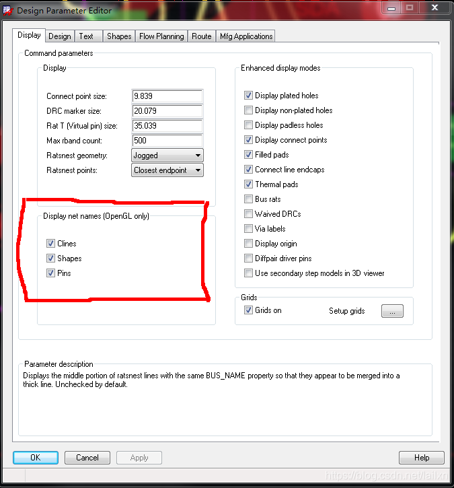
Task: Uncheck Filled pads display mode
Action: pyautogui.click(x=249, y=155)
